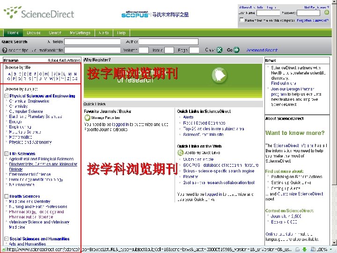The height and width of the screenshot is (253, 337).
Task: Open the Energy subject
Action: (x=15, y=122)
